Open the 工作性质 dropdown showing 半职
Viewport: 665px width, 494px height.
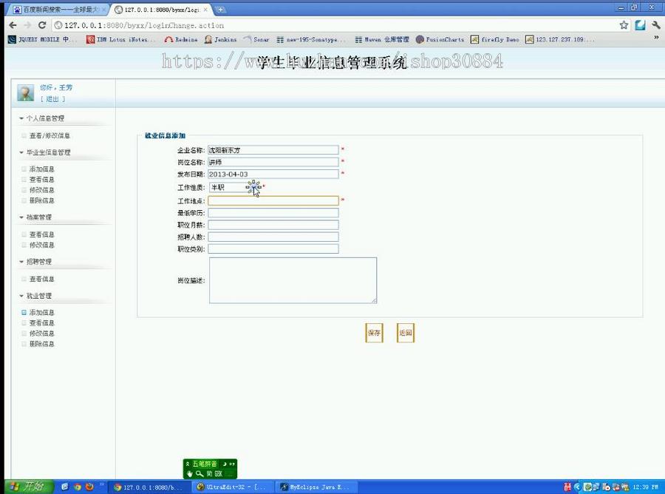click(x=235, y=187)
